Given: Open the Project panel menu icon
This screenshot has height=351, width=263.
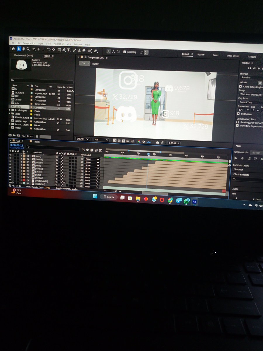Looking at the screenshot, I should (53, 56).
